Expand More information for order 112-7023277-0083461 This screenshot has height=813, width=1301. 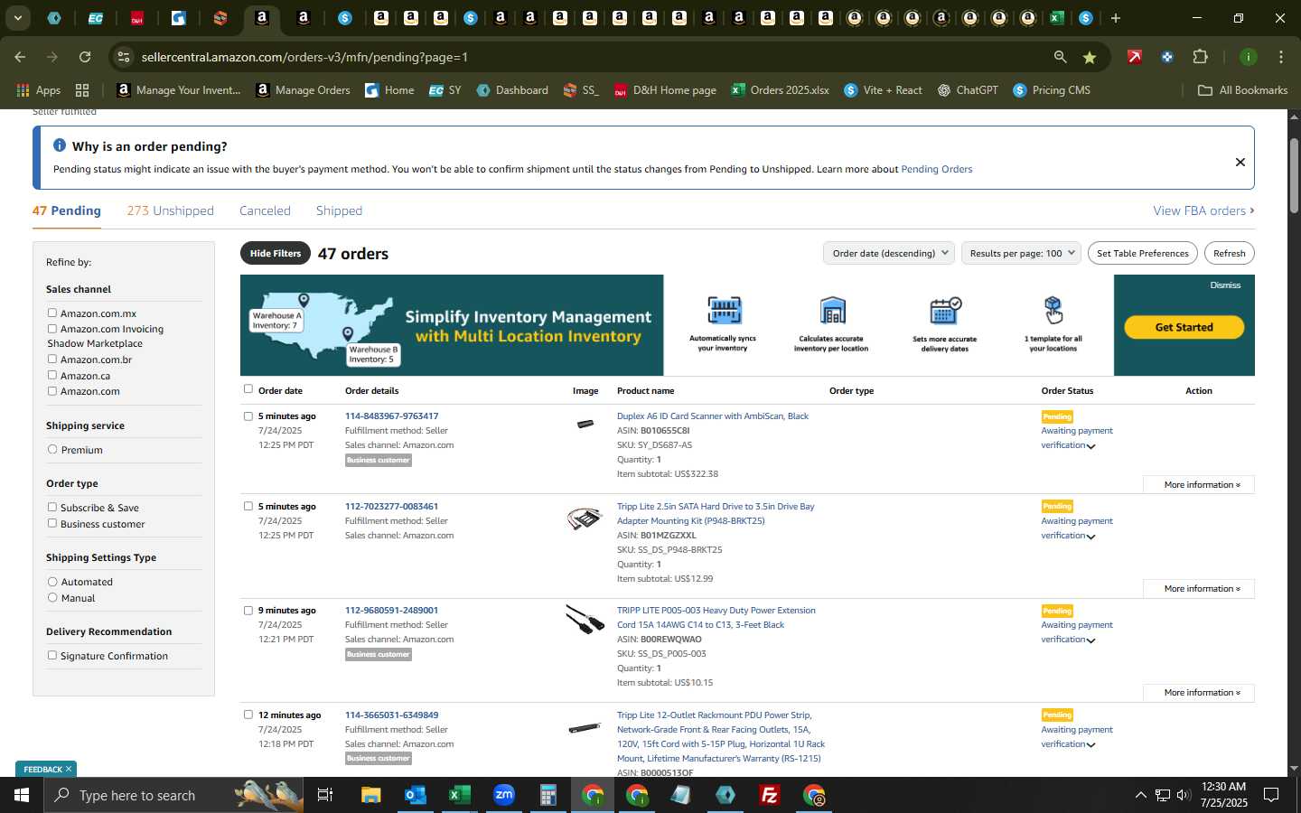(1199, 589)
